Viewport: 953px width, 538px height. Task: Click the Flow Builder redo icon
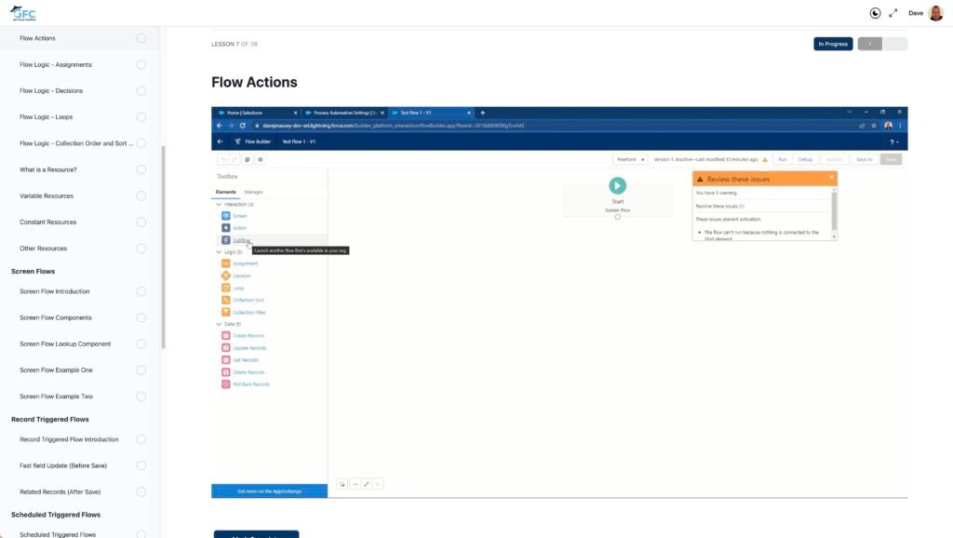coord(234,159)
